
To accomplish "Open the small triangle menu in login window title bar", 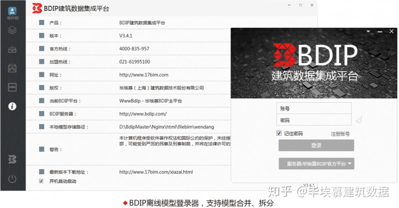I will coord(368,31).
